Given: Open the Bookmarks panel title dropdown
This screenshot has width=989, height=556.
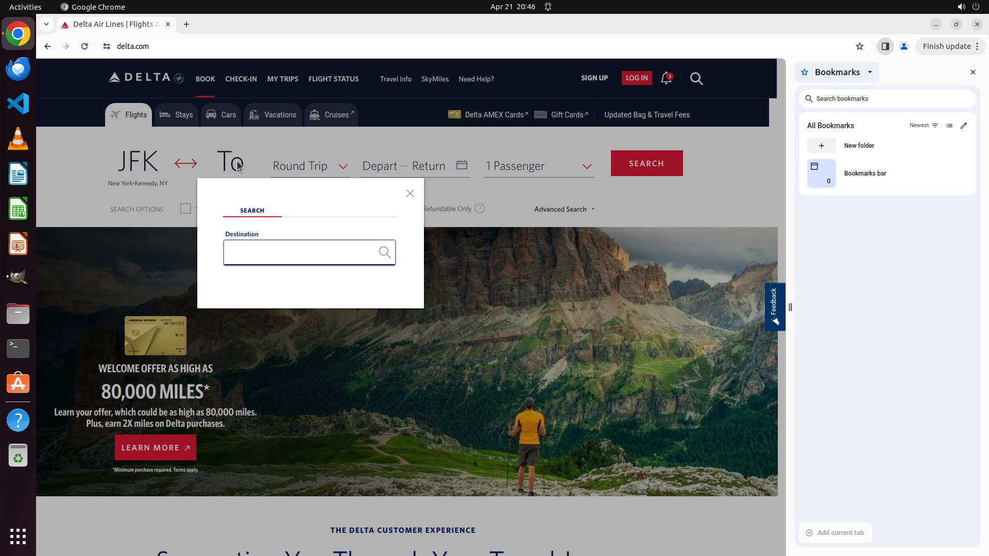Looking at the screenshot, I should (870, 72).
